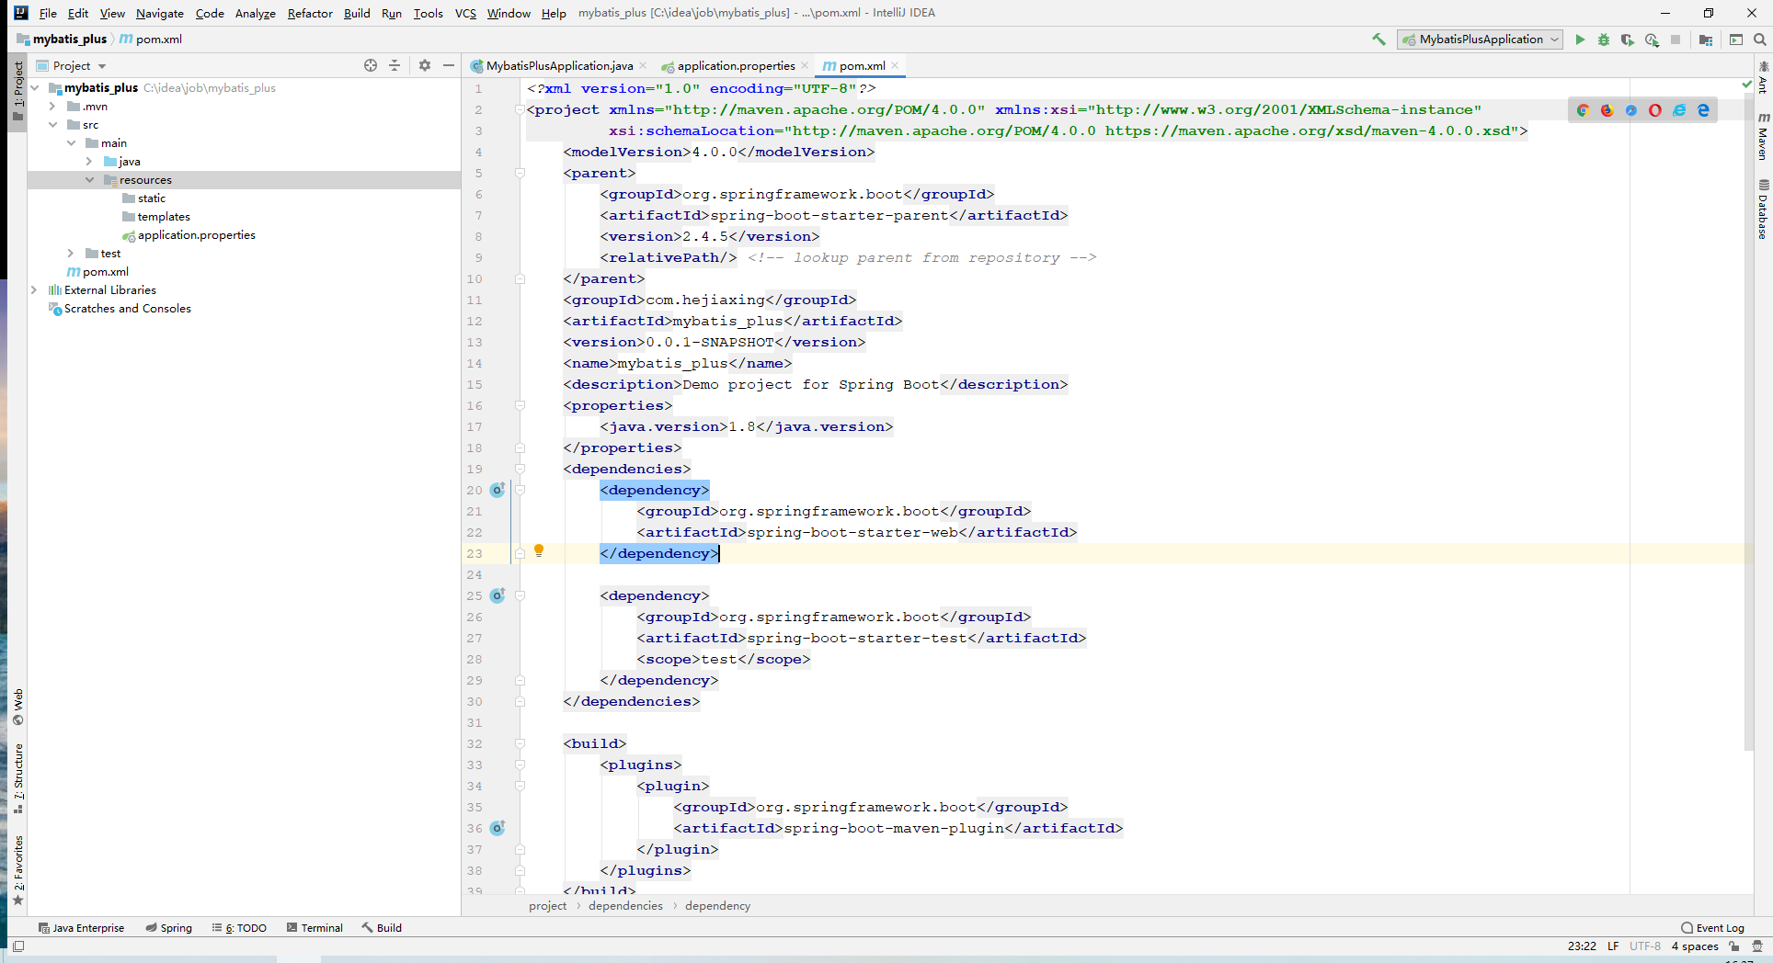The image size is (1773, 963).
Task: Open Project Structure icon in toolbar
Action: point(1706,40)
